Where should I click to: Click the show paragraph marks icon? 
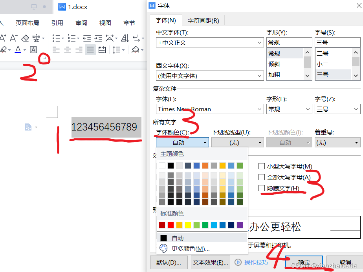click(x=136, y=38)
